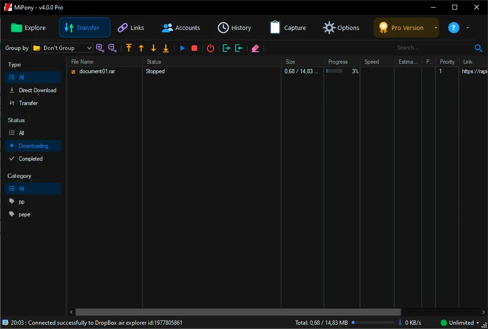Move download to bottom of queue
Screen dimensions: 488x329
[166, 48]
